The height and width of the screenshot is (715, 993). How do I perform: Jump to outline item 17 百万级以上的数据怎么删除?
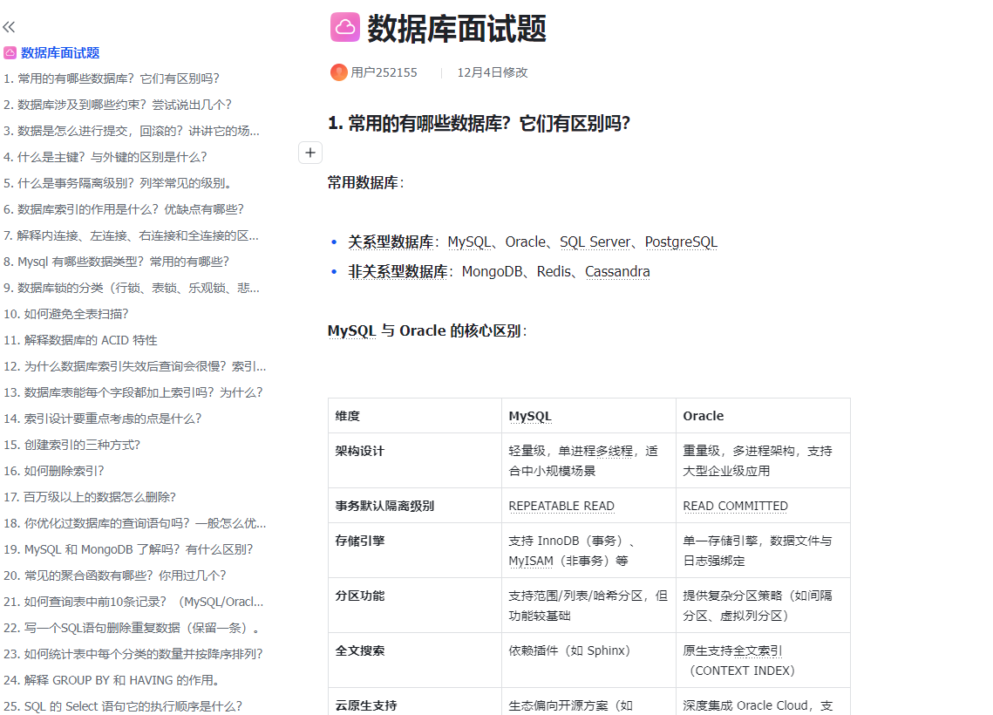[x=90, y=497]
